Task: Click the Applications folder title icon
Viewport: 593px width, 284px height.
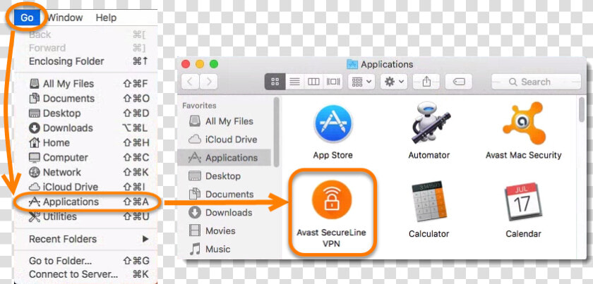Action: click(352, 64)
